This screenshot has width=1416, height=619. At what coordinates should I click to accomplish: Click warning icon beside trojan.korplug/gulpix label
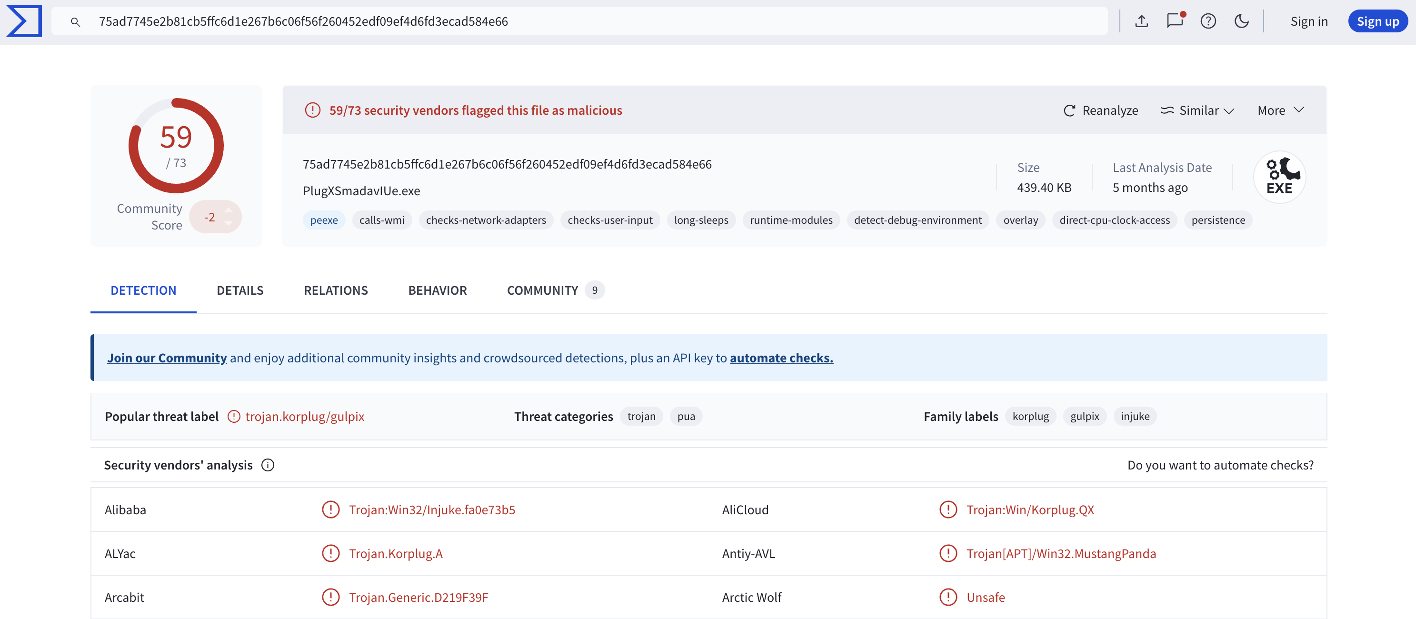(x=234, y=417)
